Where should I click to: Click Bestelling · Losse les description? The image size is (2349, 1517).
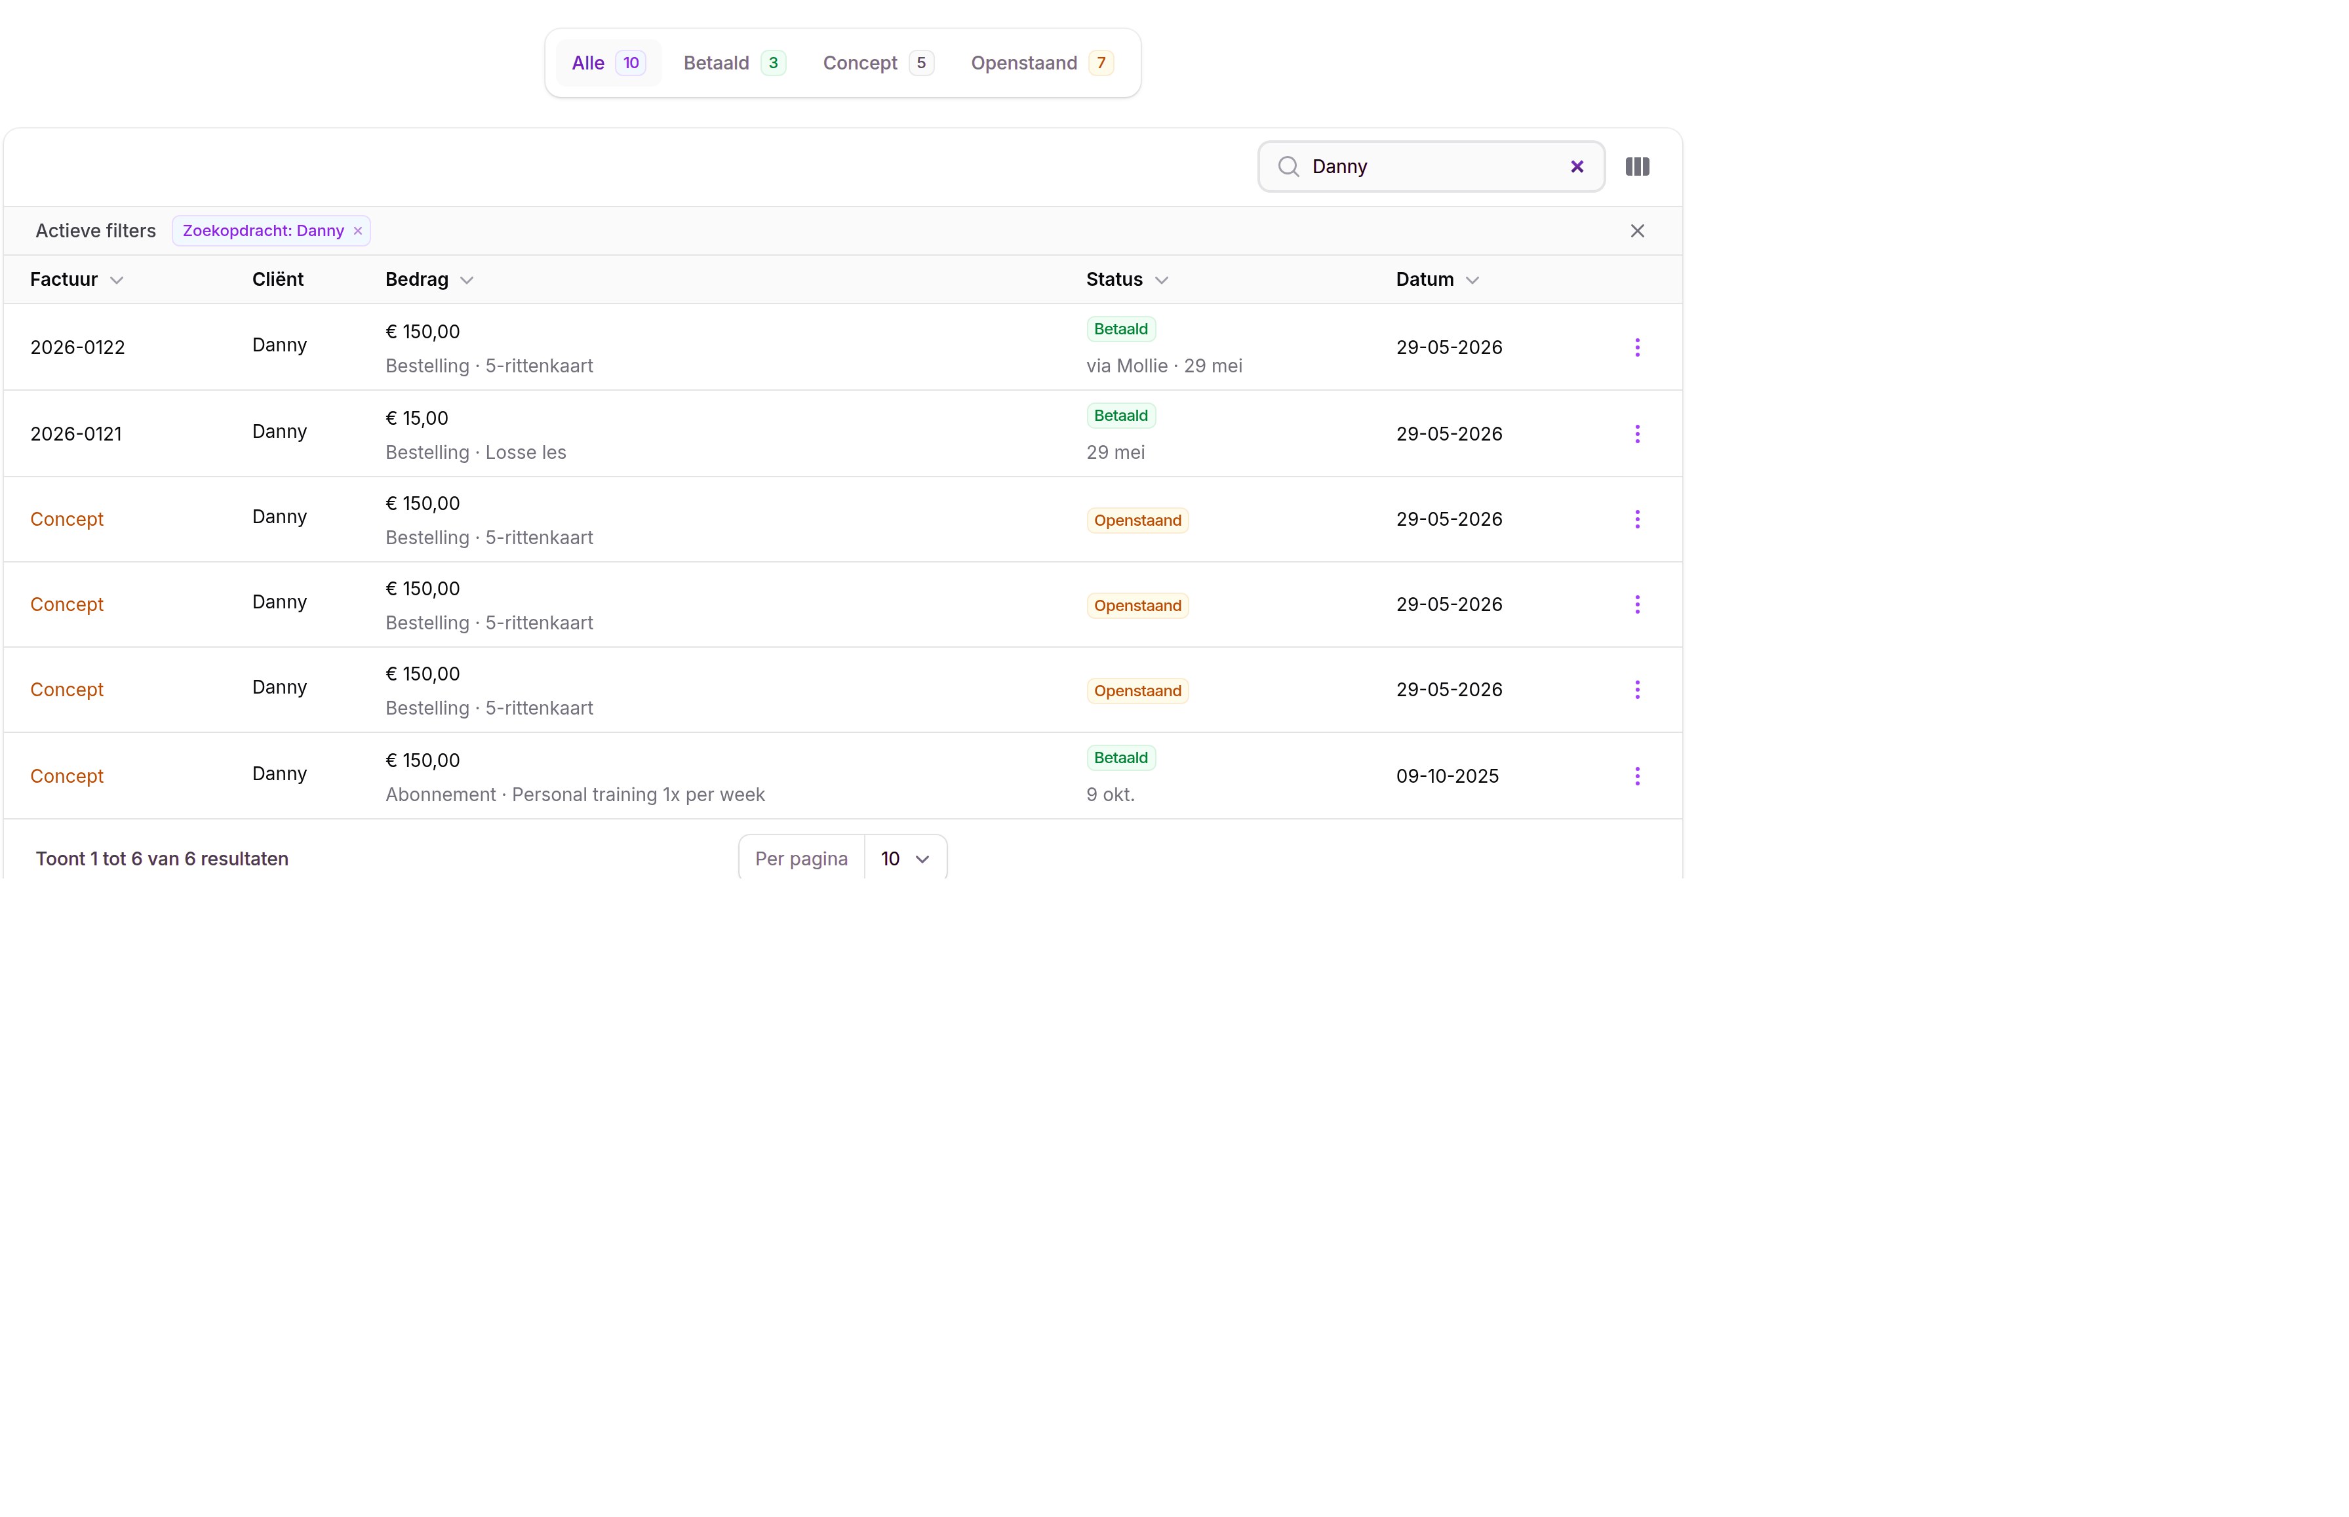(476, 452)
